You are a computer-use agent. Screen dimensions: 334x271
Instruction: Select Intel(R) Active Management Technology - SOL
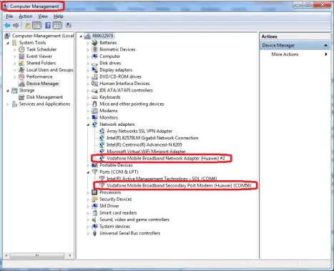tap(162, 179)
